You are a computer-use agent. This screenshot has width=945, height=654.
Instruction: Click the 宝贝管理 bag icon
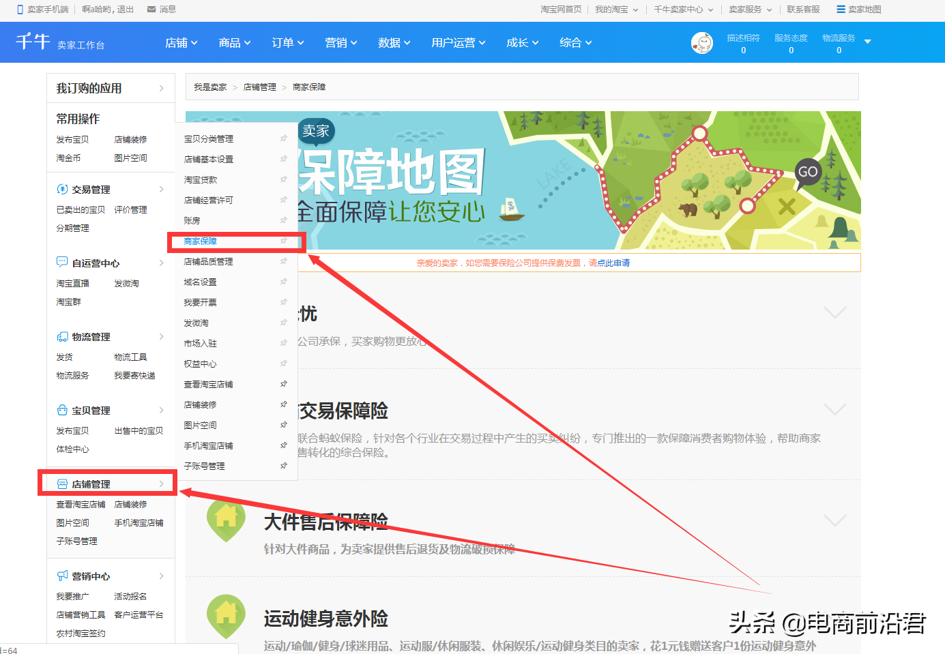click(62, 410)
